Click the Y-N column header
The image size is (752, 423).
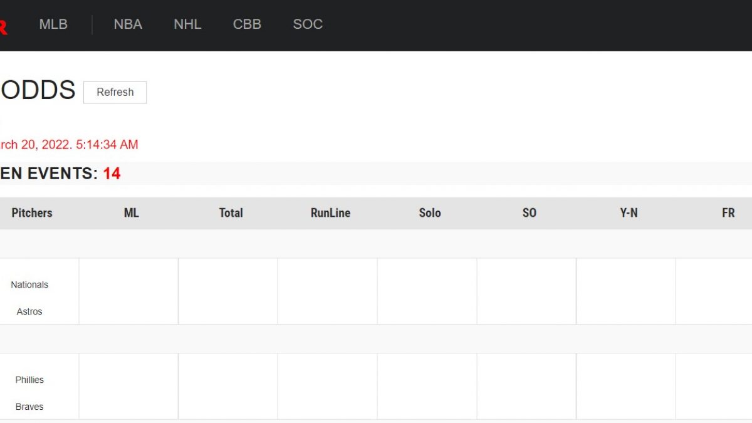pyautogui.click(x=629, y=213)
